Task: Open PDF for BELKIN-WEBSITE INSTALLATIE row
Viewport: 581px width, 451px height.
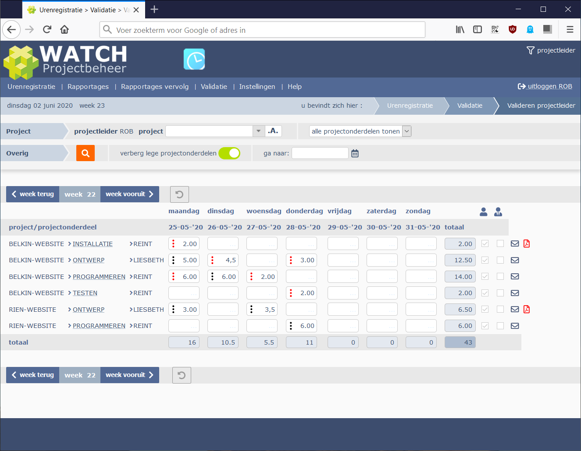Action: (527, 244)
